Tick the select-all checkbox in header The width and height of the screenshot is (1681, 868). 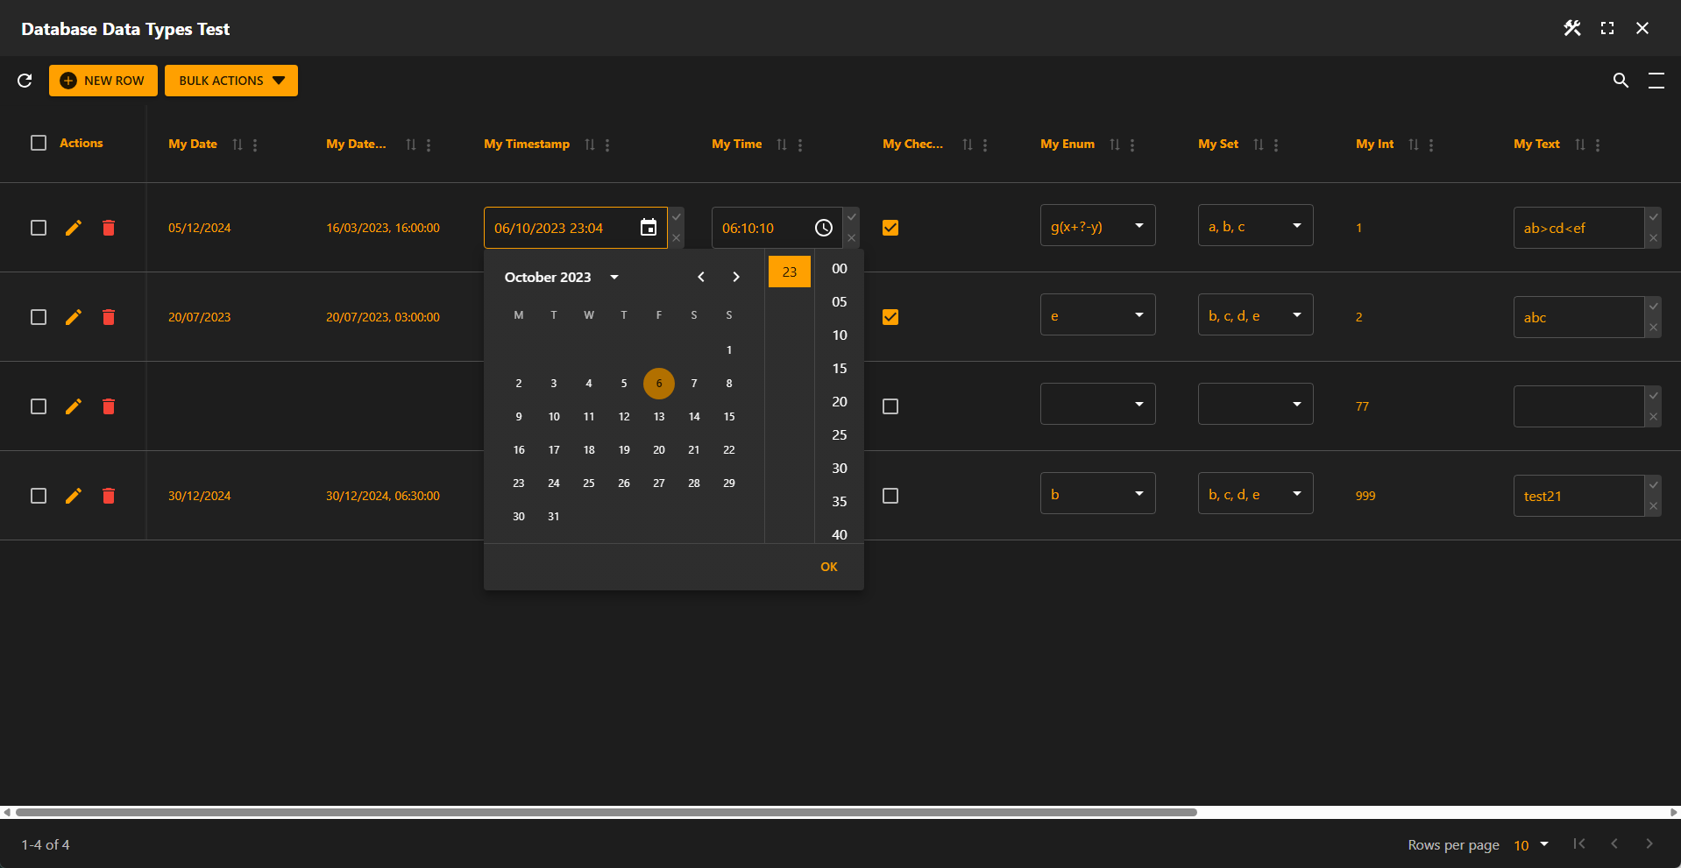[39, 143]
